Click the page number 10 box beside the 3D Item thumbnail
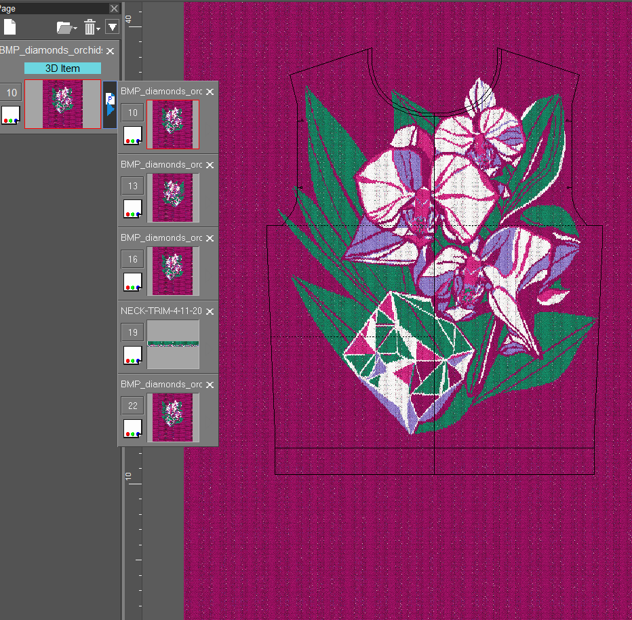This screenshot has width=632, height=620. point(12,93)
